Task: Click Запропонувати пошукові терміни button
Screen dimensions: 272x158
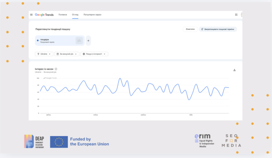Action: (218, 29)
